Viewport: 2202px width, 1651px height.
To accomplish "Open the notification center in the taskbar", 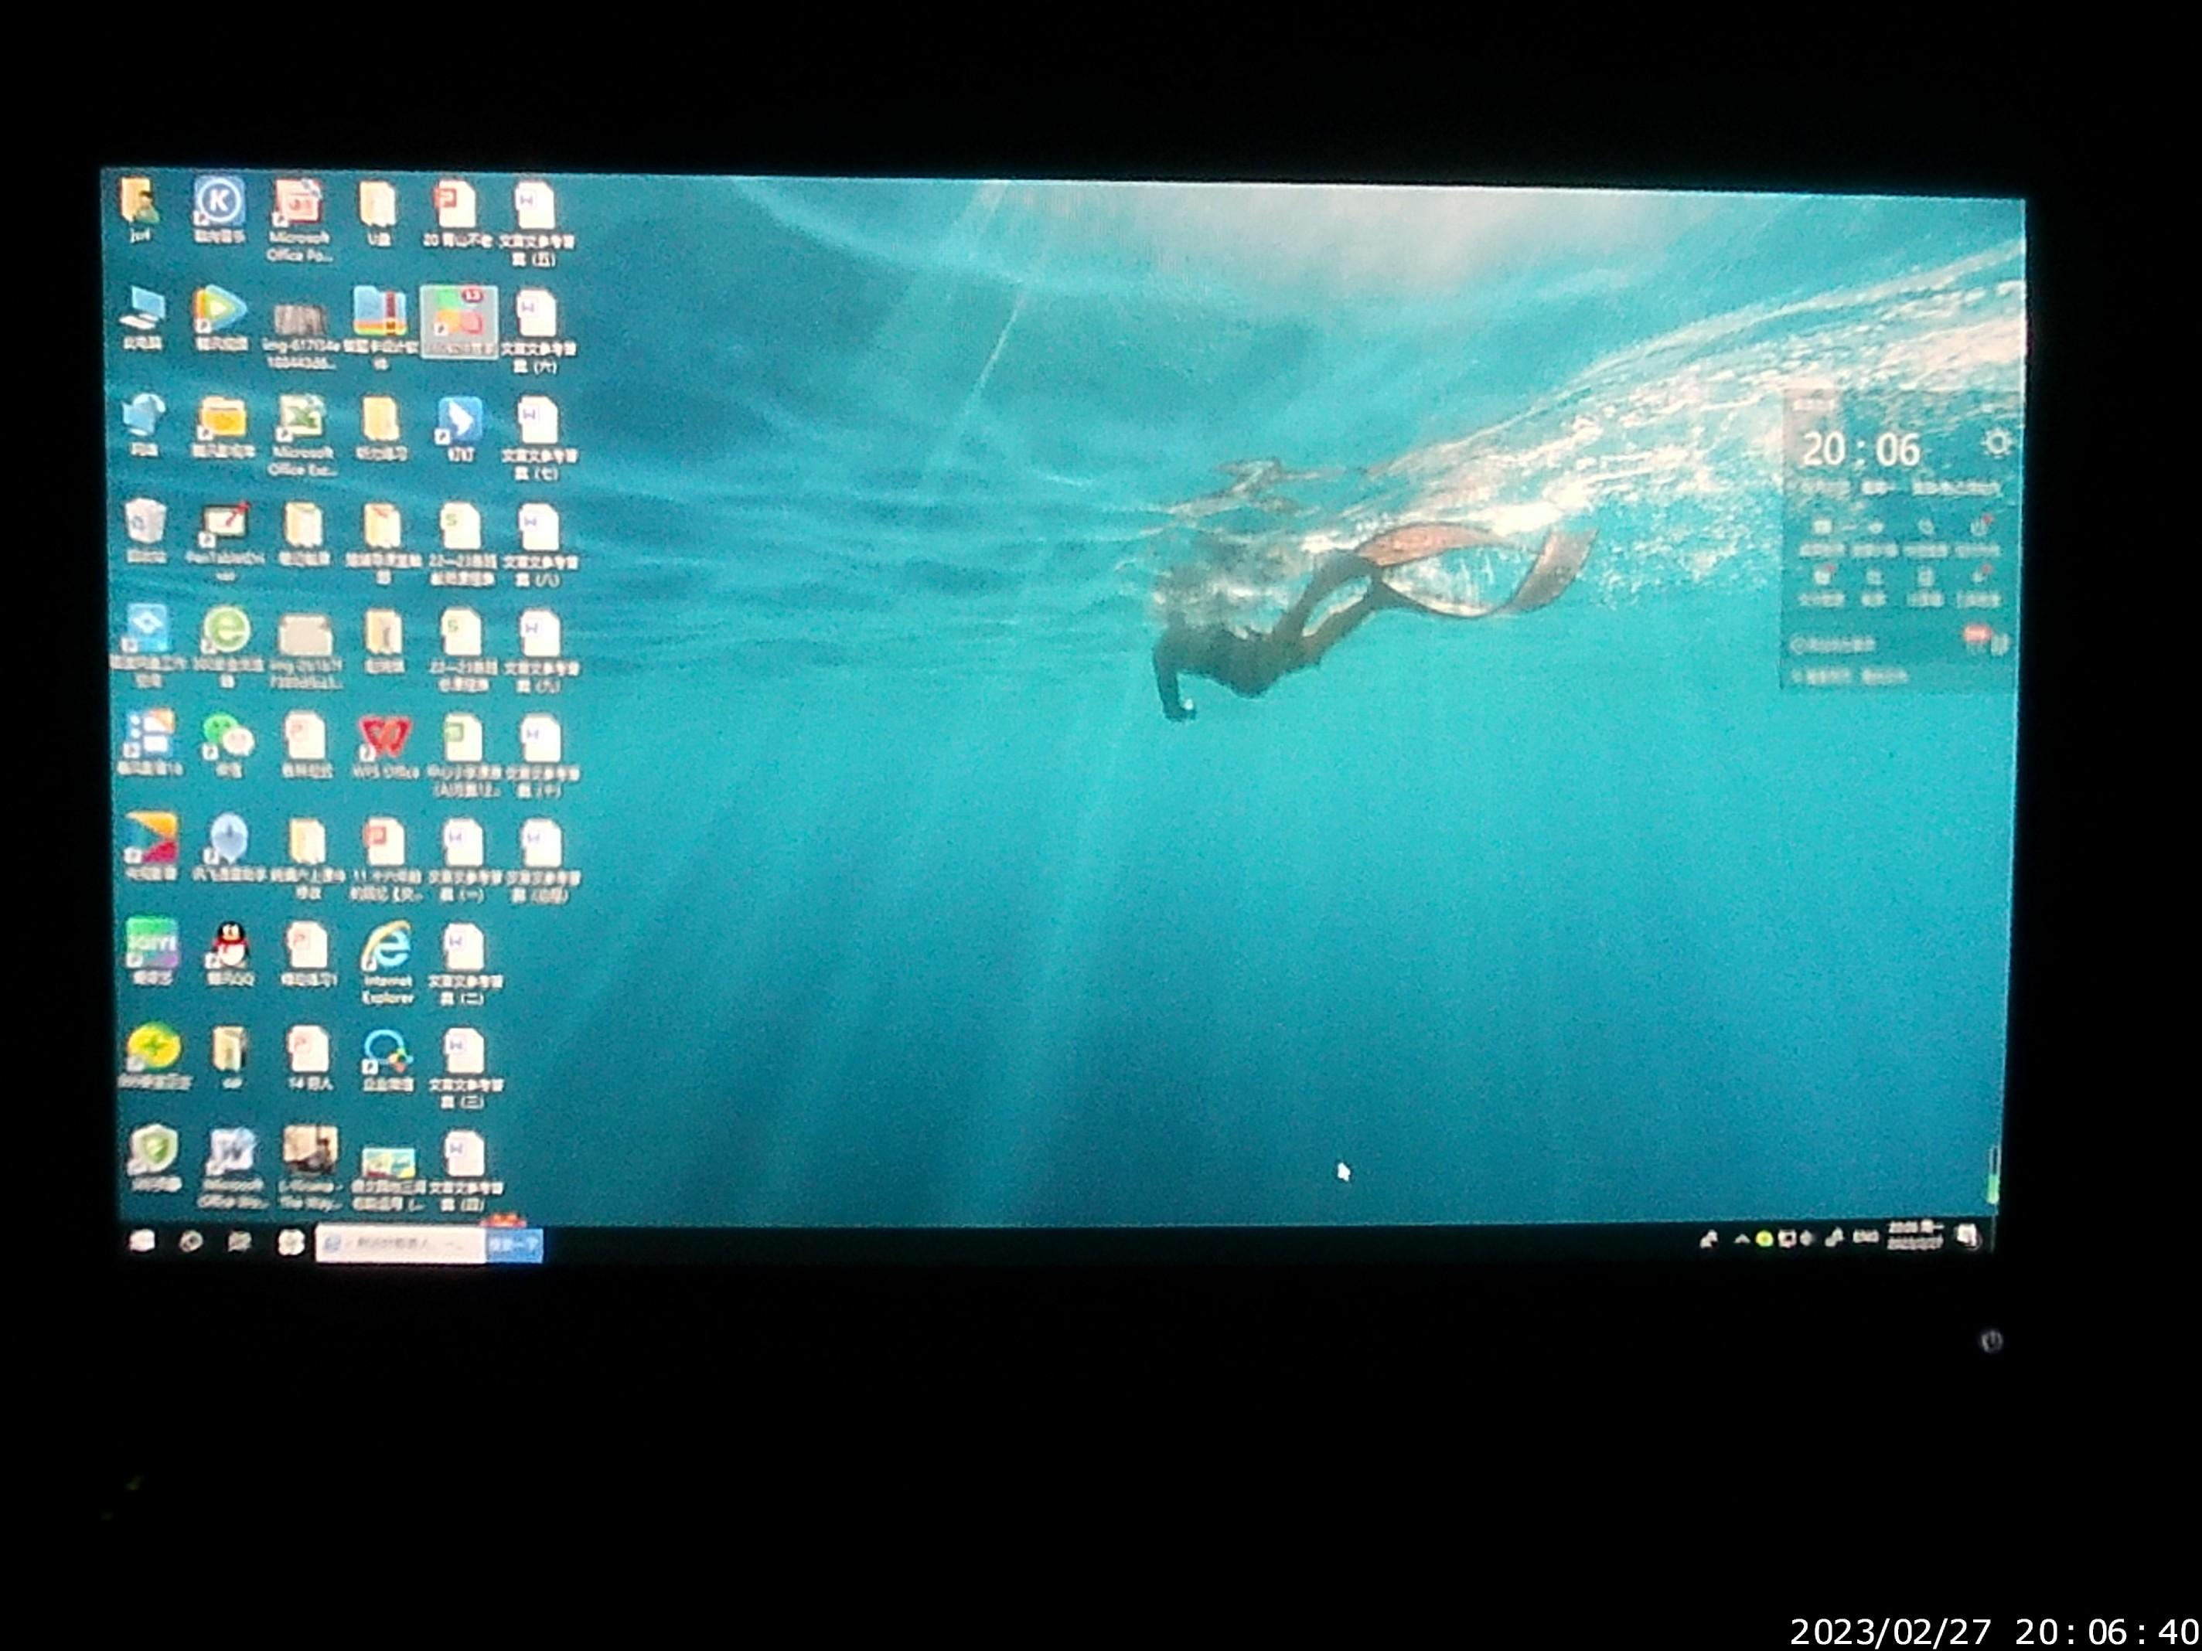I will click(x=1967, y=1237).
